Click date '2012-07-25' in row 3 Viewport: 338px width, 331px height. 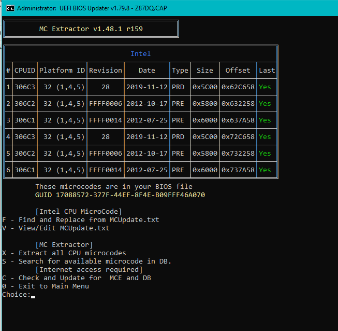tap(147, 120)
